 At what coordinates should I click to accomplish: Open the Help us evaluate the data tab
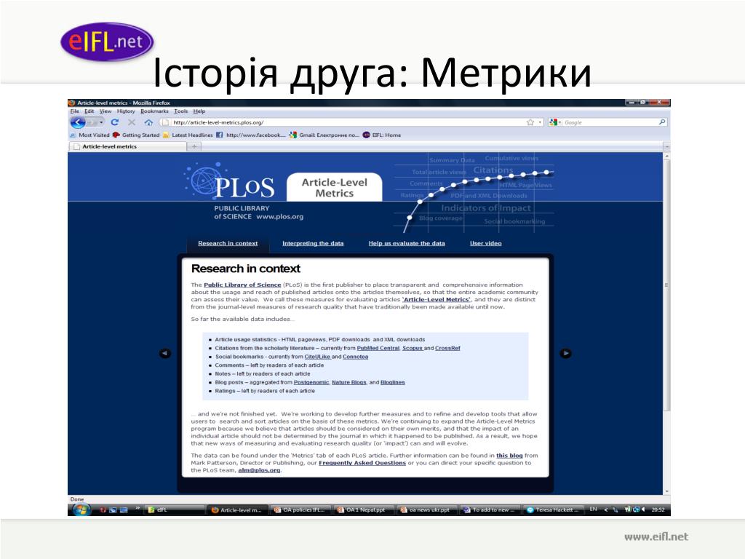(407, 243)
